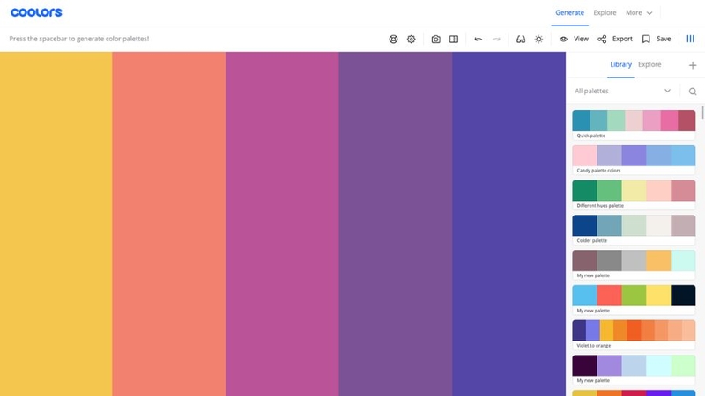
Task: Undo the last palette change
Action: coord(479,39)
